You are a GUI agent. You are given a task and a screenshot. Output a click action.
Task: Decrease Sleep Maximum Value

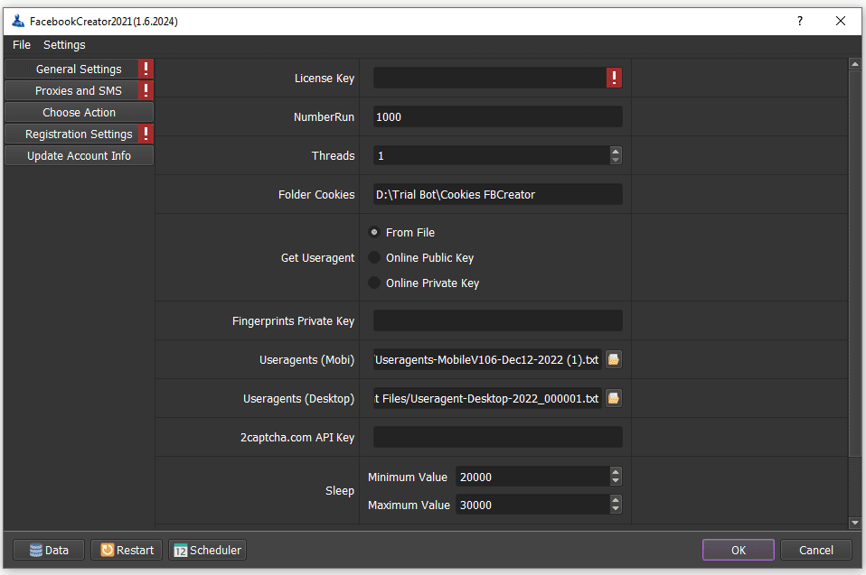click(616, 509)
